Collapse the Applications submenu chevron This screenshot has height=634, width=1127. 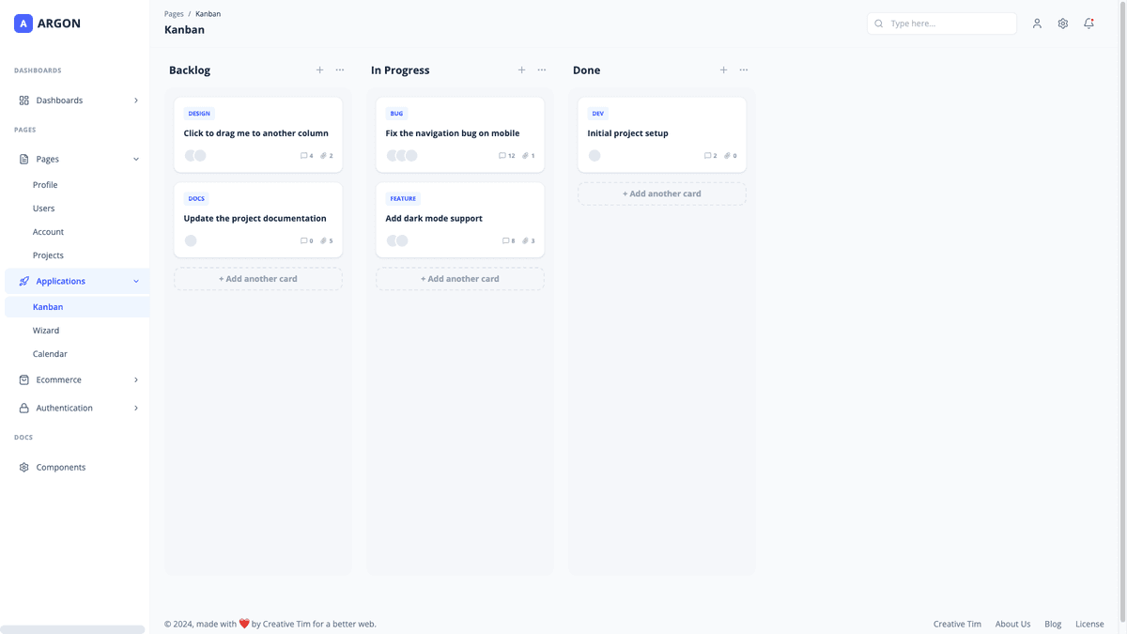coord(135,280)
